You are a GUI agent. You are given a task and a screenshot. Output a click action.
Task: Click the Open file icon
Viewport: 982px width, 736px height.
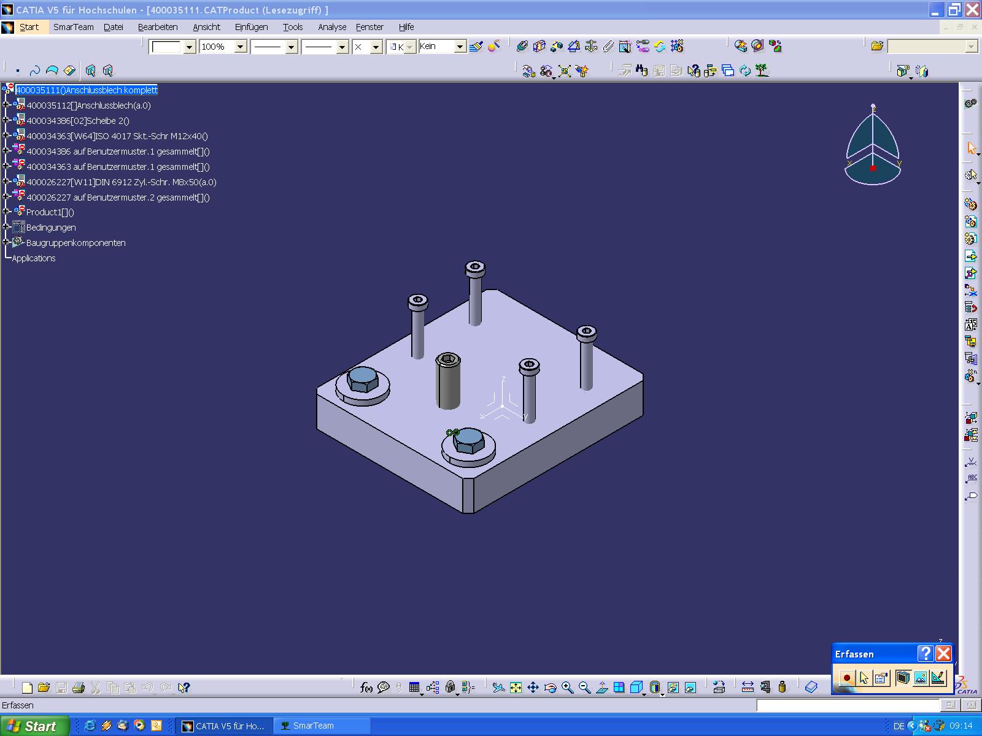tap(44, 688)
